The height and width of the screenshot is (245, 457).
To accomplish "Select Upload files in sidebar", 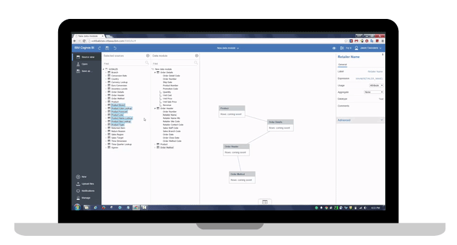I will [x=85, y=184].
